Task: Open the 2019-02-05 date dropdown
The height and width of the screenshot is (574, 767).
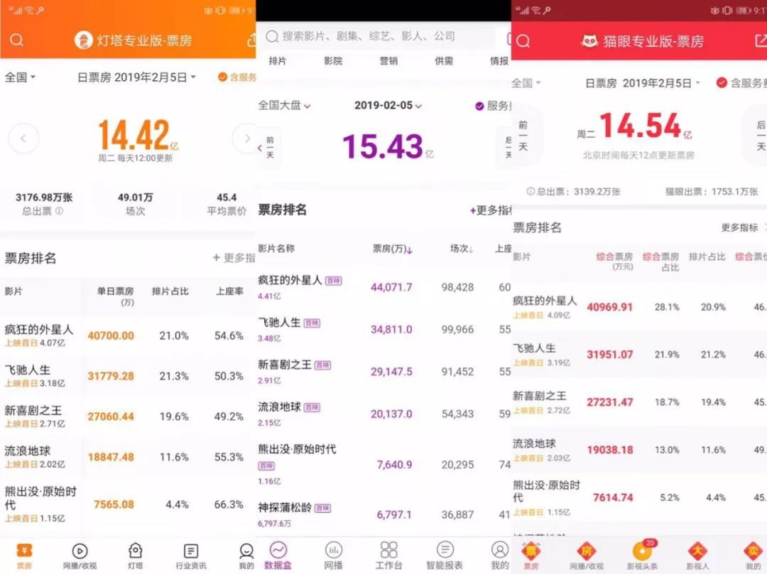Action: click(x=388, y=105)
